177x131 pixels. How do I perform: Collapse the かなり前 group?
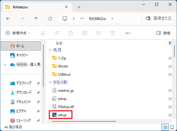pos(50,82)
